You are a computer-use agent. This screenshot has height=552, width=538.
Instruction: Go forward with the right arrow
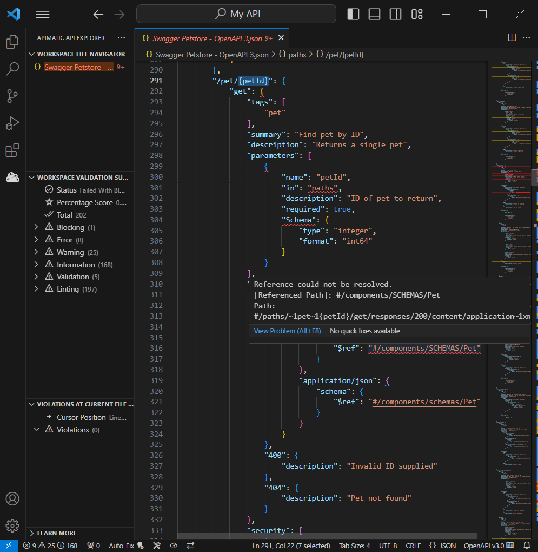coord(119,15)
